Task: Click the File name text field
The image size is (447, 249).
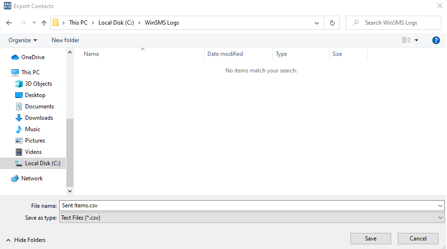Action: click(249, 206)
